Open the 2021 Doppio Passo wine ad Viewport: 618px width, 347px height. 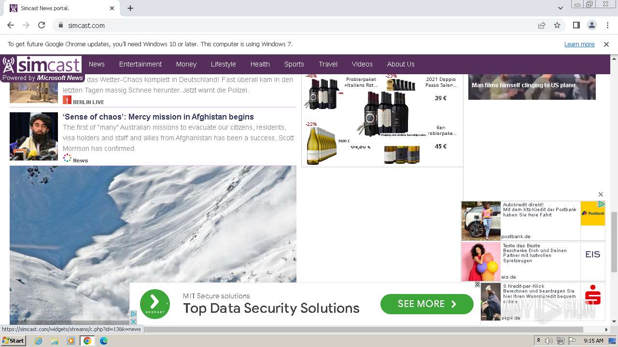[x=441, y=82]
